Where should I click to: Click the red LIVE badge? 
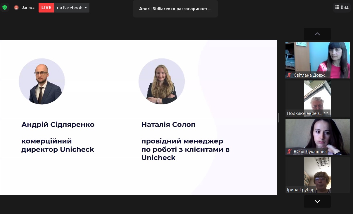pos(46,8)
